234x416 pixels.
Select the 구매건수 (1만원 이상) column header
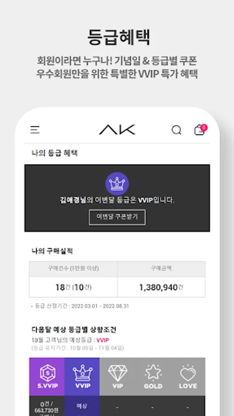tap(74, 269)
